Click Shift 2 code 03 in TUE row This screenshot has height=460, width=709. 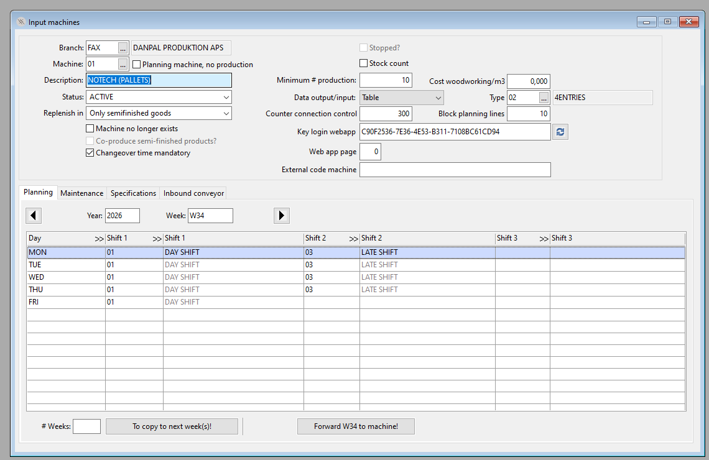pyautogui.click(x=332, y=265)
